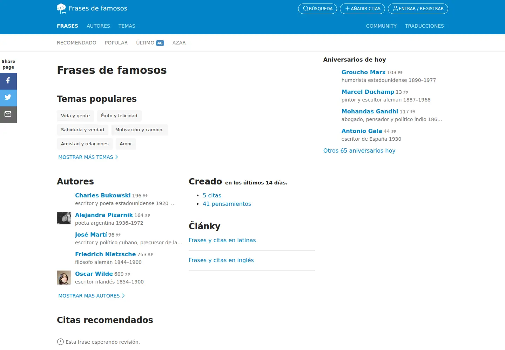
Task: Open Groucho Marx anniversary link
Action: [363, 72]
